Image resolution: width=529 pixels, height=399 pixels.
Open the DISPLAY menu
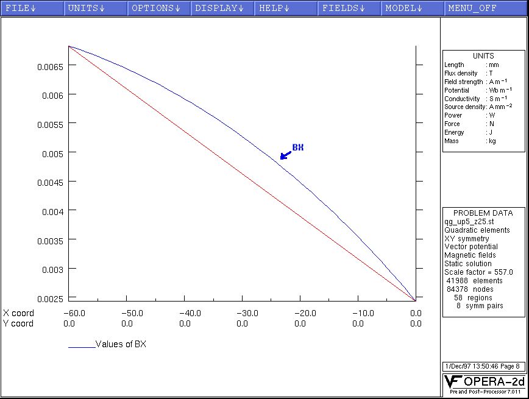222,8
